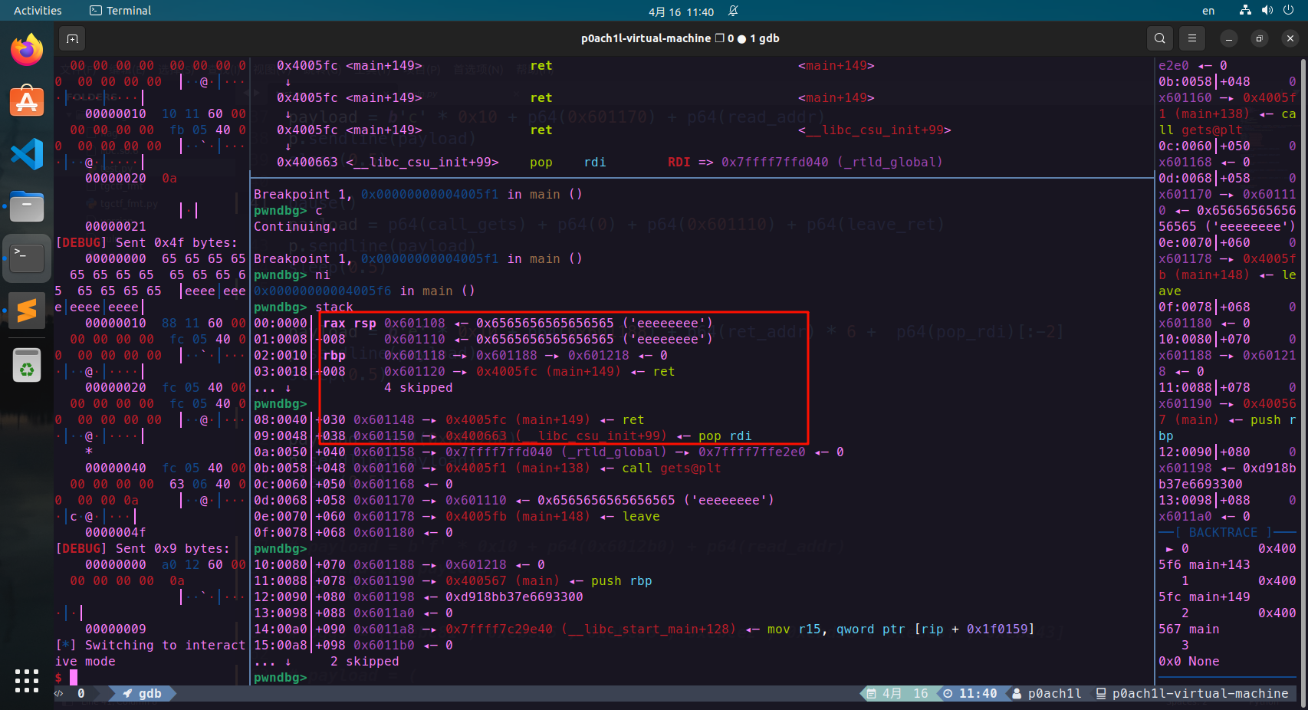Launch Ubuntu Software from the dock
The height and width of the screenshot is (710, 1308).
pos(27,101)
